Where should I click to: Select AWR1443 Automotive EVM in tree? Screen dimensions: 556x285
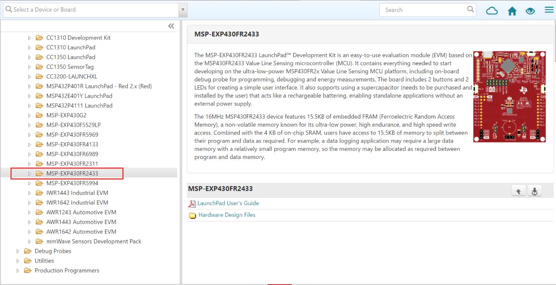click(x=81, y=222)
